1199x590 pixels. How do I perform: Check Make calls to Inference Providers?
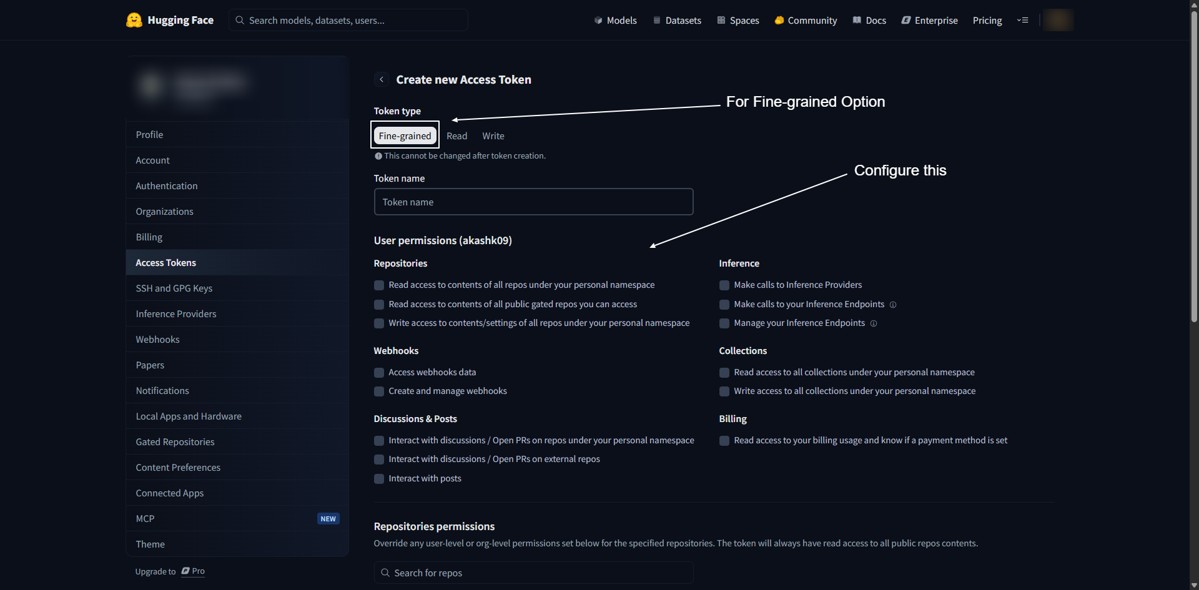(724, 285)
